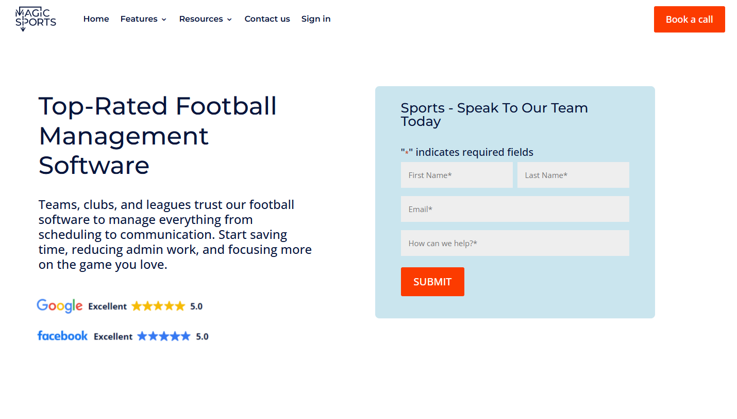Click the 5.0 score next to Google stars
The image size is (737, 419).
196,305
